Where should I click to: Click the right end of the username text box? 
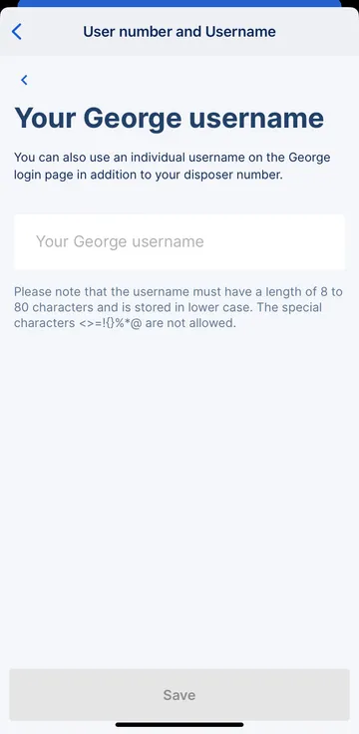pos(328,242)
